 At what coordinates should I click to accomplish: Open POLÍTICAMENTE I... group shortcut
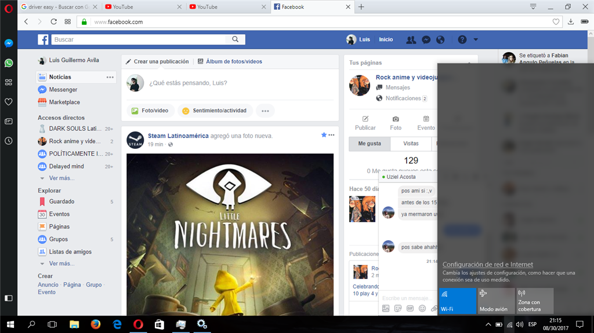pyautogui.click(x=75, y=153)
